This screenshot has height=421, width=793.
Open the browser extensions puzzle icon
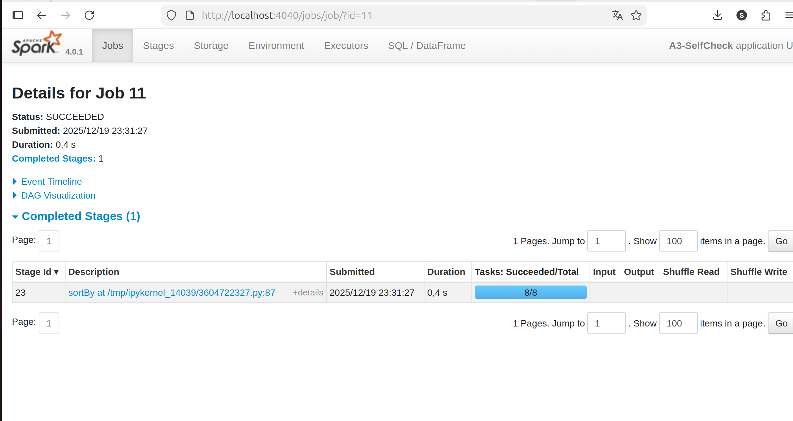(766, 15)
